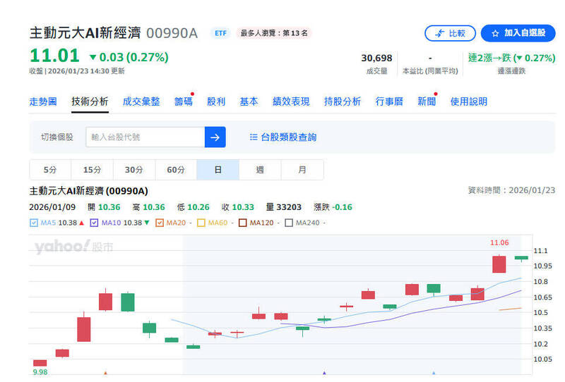Click 加入自選股 add to watchlist button

coord(518,33)
